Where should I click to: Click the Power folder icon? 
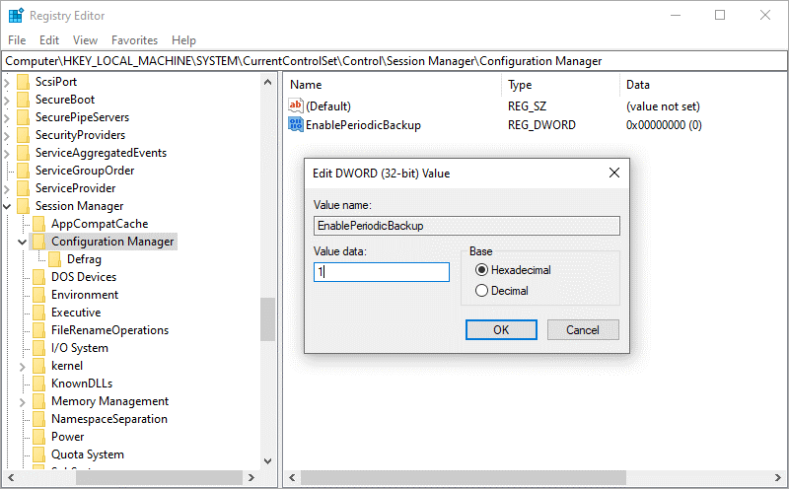(x=38, y=437)
